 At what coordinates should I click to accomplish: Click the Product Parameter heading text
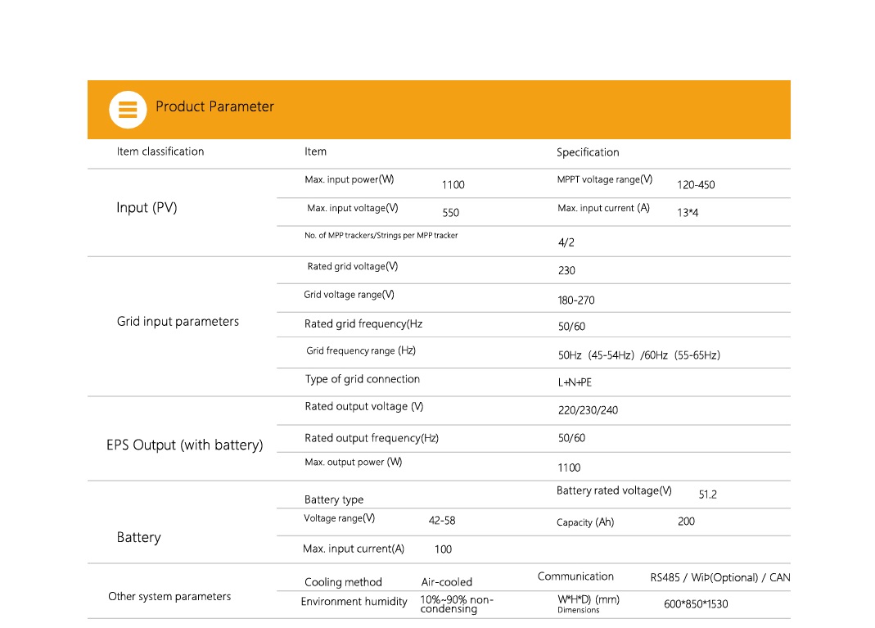pyautogui.click(x=214, y=106)
